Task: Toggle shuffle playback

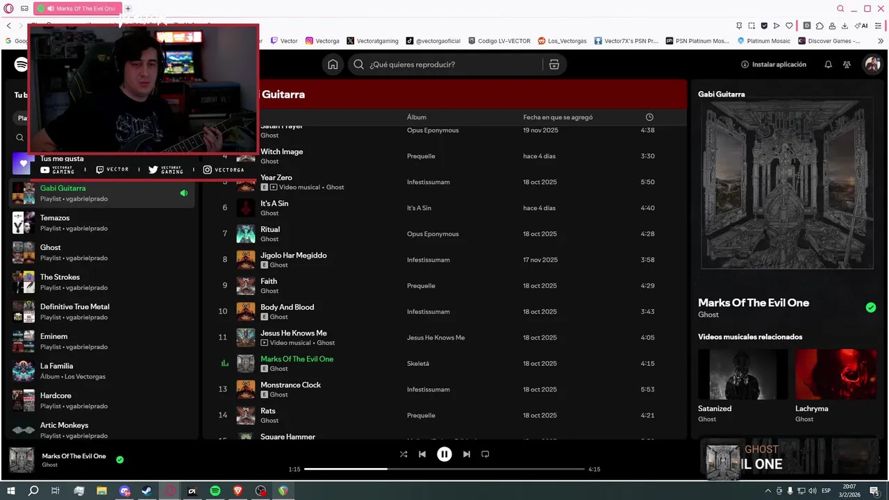Action: [x=404, y=454]
